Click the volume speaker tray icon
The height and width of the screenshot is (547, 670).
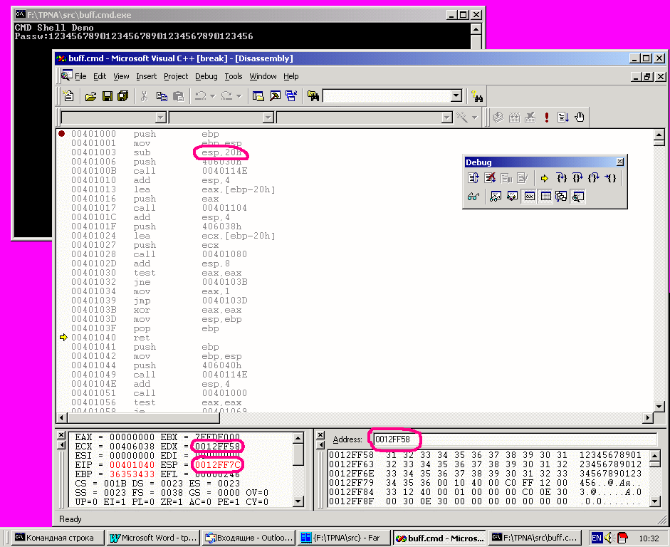[609, 538]
